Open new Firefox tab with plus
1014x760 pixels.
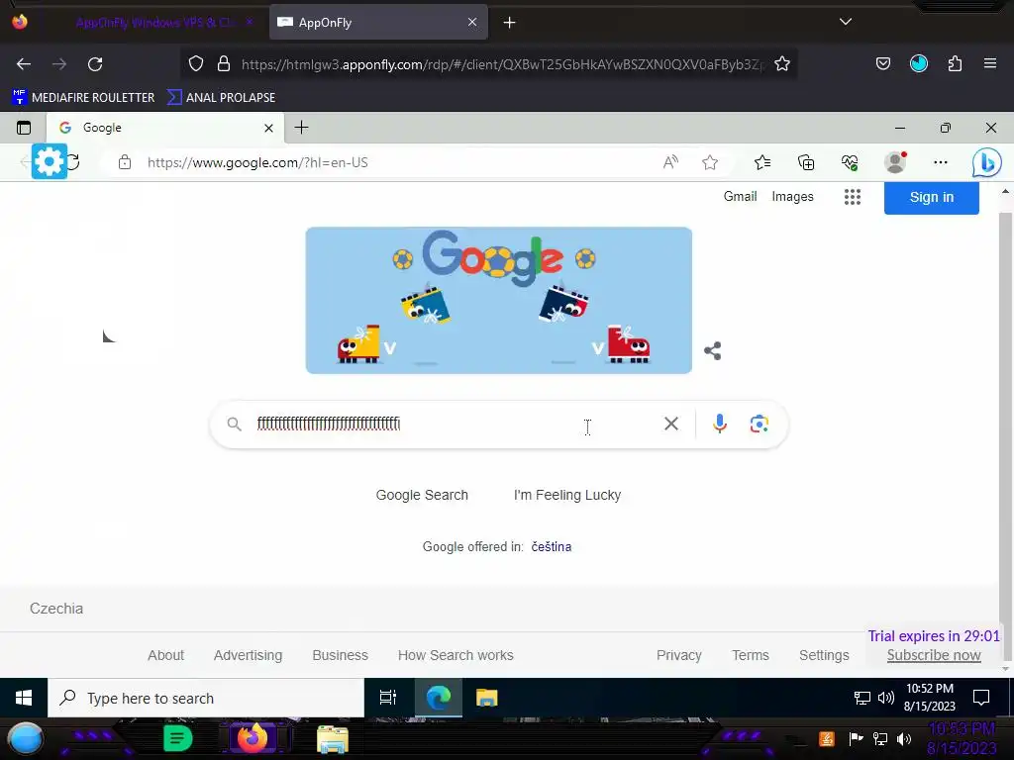click(510, 23)
